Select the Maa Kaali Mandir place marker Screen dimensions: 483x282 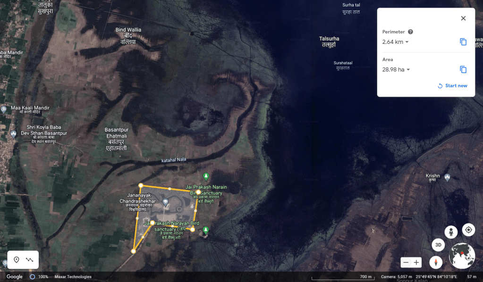4,108
